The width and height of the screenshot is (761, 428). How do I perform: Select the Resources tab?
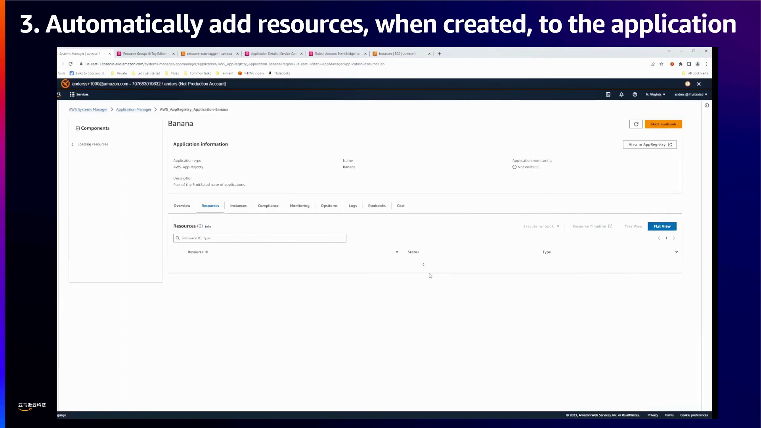pos(210,206)
